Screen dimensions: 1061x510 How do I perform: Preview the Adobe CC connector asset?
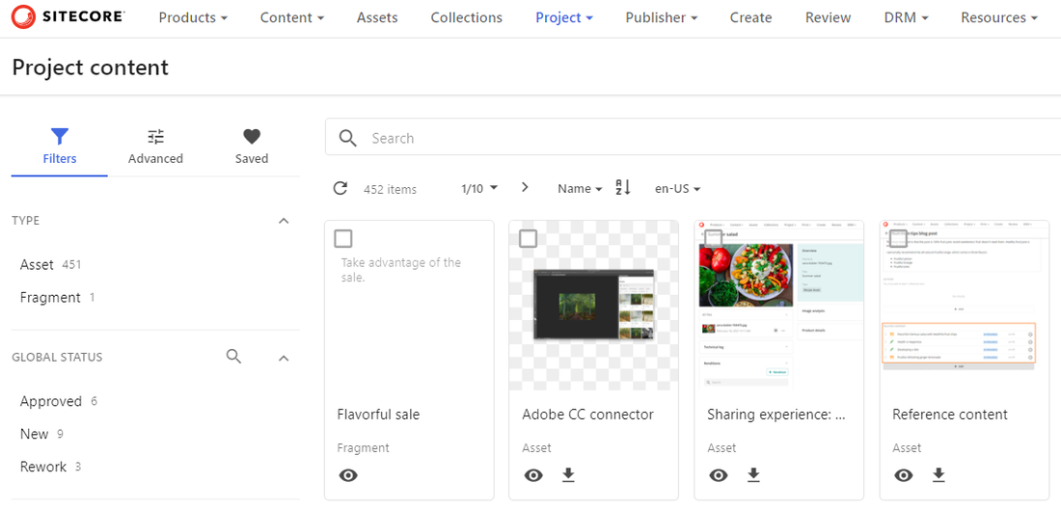coord(534,475)
